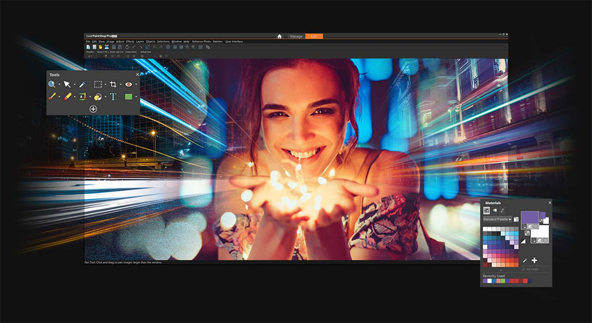The width and height of the screenshot is (592, 323).
Task: Open the File menu
Action: click(88, 41)
